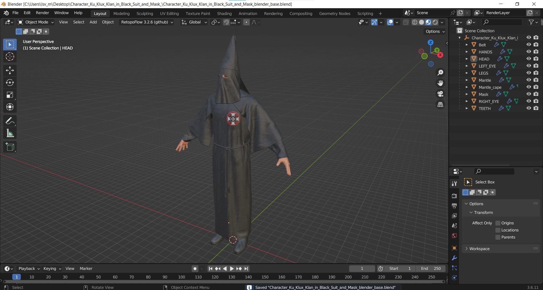Open the Particles properties tab
The height and width of the screenshot is (290, 543).
[454, 268]
